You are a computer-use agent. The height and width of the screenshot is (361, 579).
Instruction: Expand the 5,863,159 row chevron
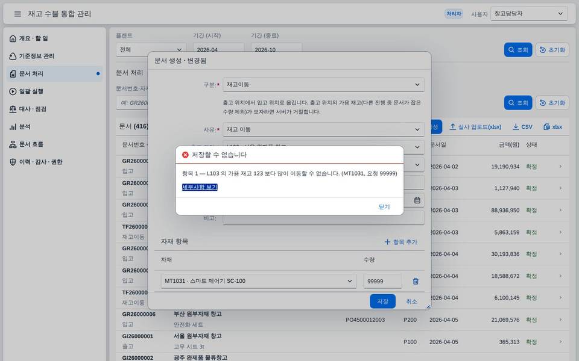click(x=560, y=232)
